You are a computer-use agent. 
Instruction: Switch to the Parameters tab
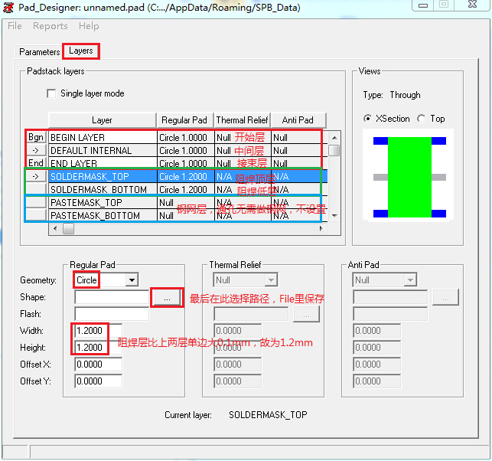[39, 52]
